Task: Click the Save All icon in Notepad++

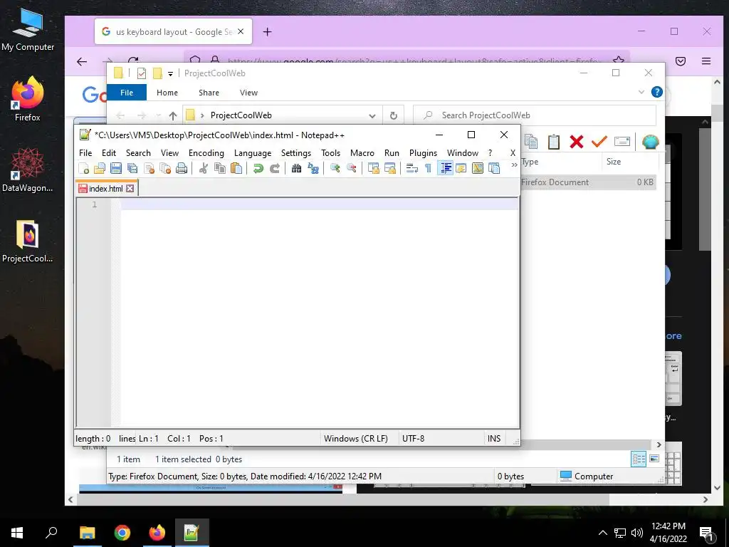Action: pyautogui.click(x=132, y=168)
